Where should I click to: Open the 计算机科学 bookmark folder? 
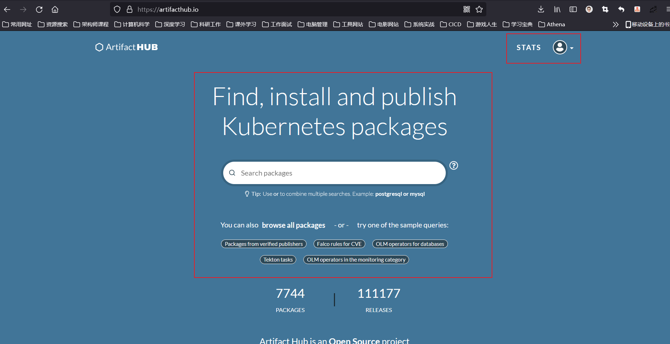click(x=132, y=25)
